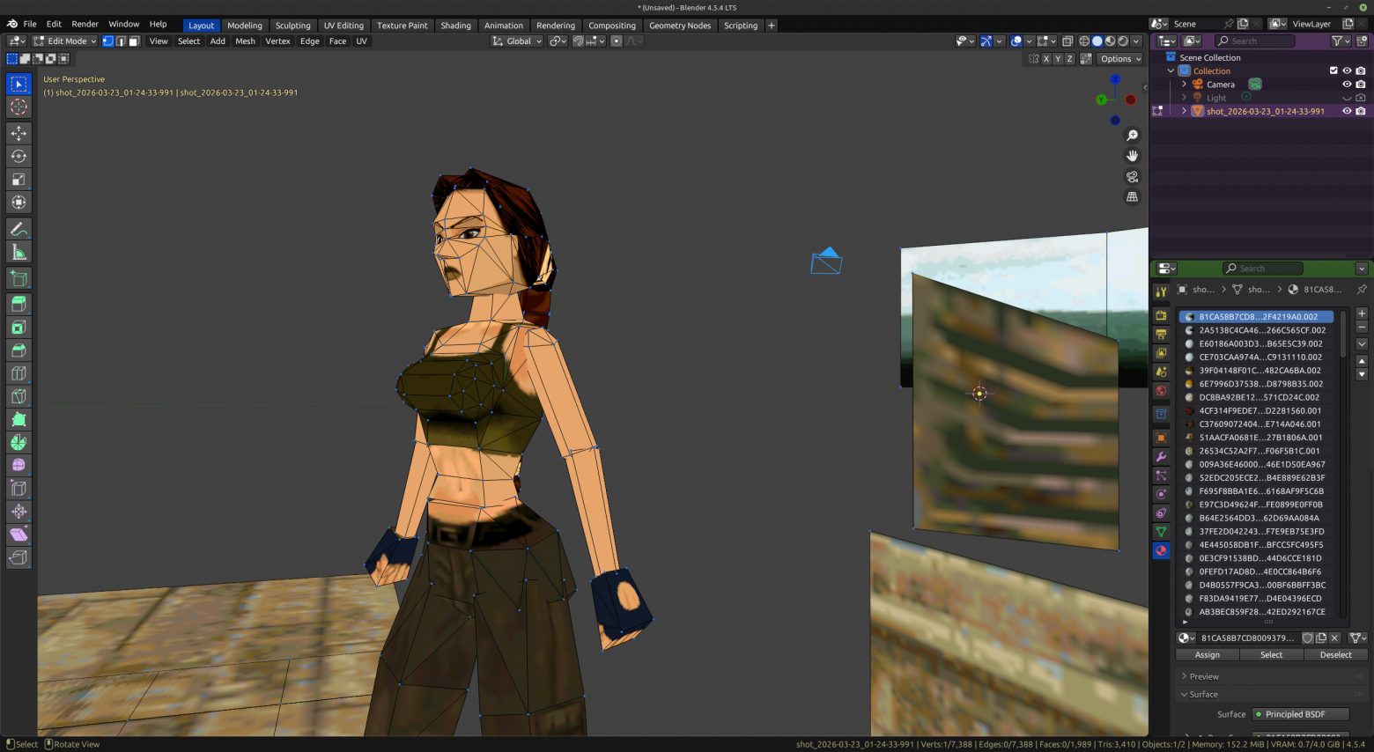Toggle camera view icon in viewport
The height and width of the screenshot is (752, 1374).
[1133, 176]
